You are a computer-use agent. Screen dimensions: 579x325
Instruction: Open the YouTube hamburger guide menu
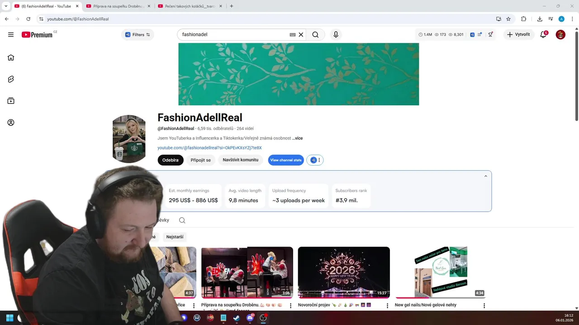11,34
